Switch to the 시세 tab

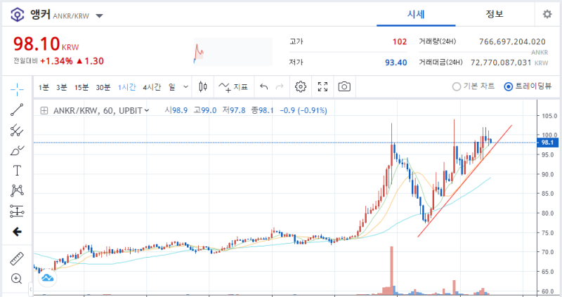click(416, 14)
